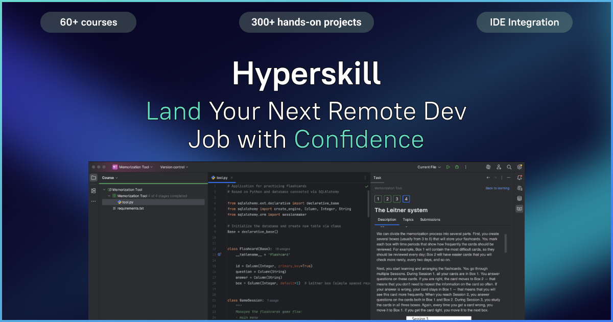613x322 pixels.
Task: Switch to the Description tab
Action: (x=386, y=220)
